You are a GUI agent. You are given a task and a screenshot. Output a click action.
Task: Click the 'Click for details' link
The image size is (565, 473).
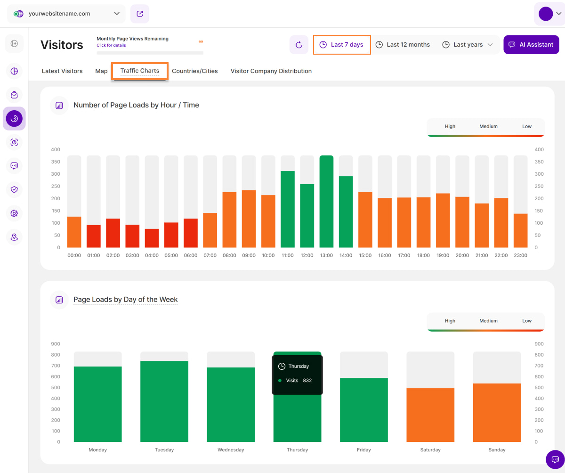point(111,45)
